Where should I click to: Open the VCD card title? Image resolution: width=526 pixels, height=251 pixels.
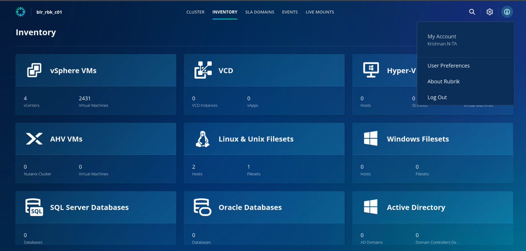click(x=226, y=71)
